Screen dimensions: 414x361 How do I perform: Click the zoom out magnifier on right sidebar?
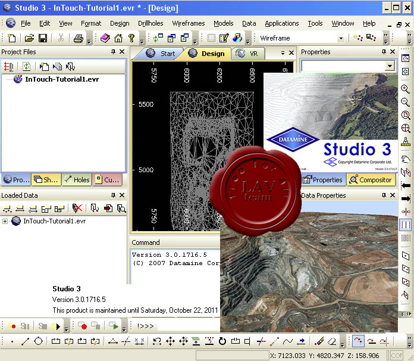pyautogui.click(x=405, y=102)
